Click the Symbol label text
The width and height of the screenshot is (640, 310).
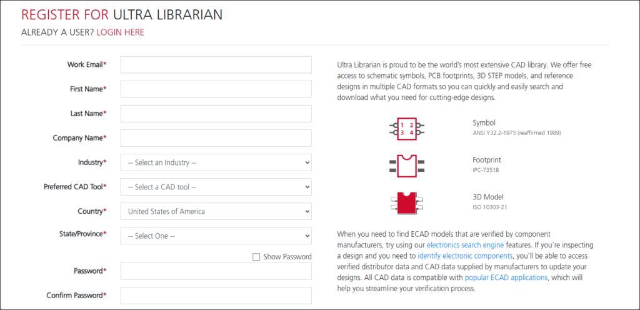[484, 123]
